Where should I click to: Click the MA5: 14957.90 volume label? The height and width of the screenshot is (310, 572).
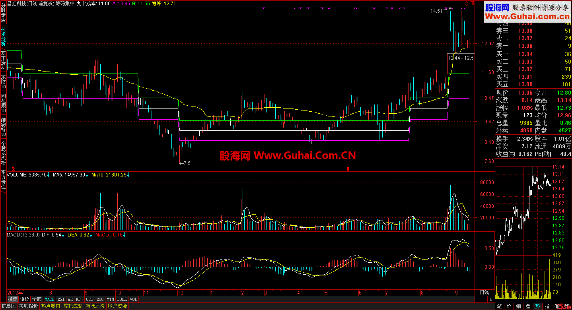pyautogui.click(x=69, y=174)
